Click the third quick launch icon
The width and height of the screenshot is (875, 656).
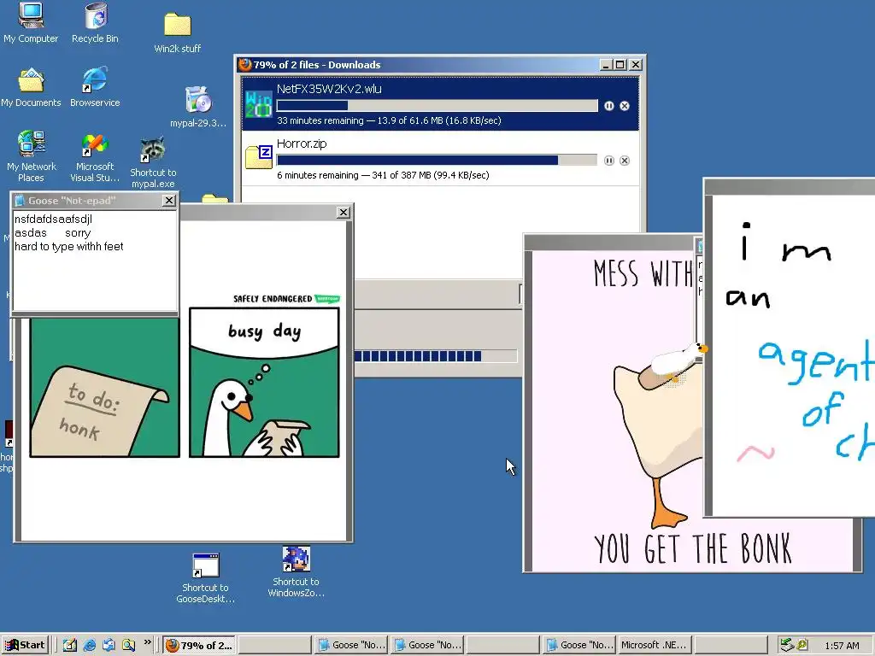(x=109, y=645)
